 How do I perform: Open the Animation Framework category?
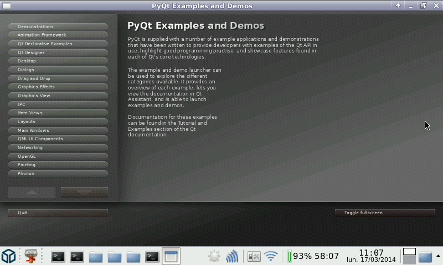tap(58, 35)
